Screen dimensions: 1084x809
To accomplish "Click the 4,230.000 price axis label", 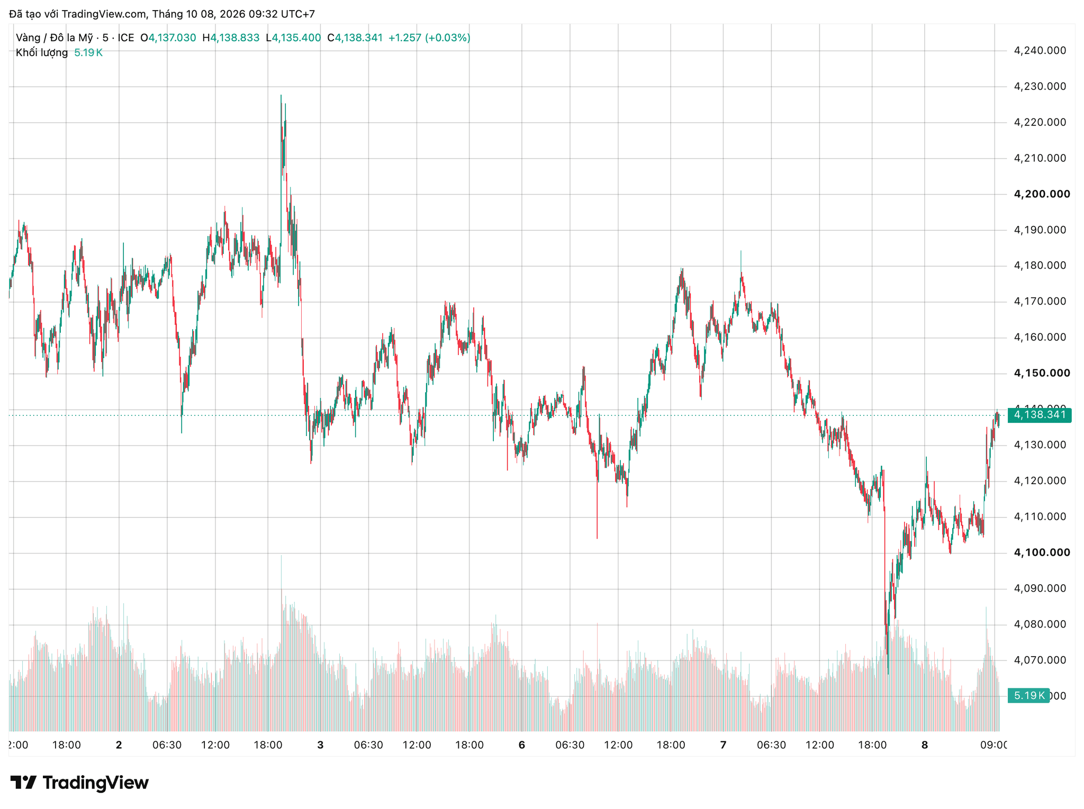I will pyautogui.click(x=1040, y=86).
